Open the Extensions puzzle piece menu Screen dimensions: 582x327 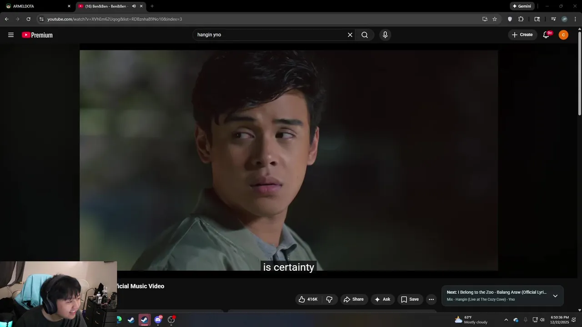(x=521, y=19)
